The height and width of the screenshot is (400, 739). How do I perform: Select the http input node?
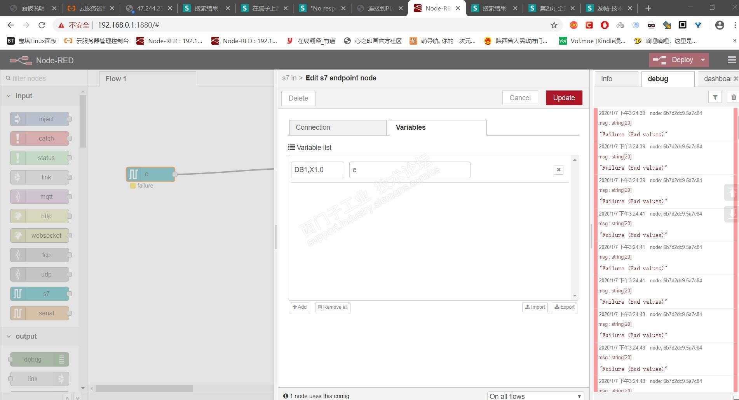(x=40, y=216)
